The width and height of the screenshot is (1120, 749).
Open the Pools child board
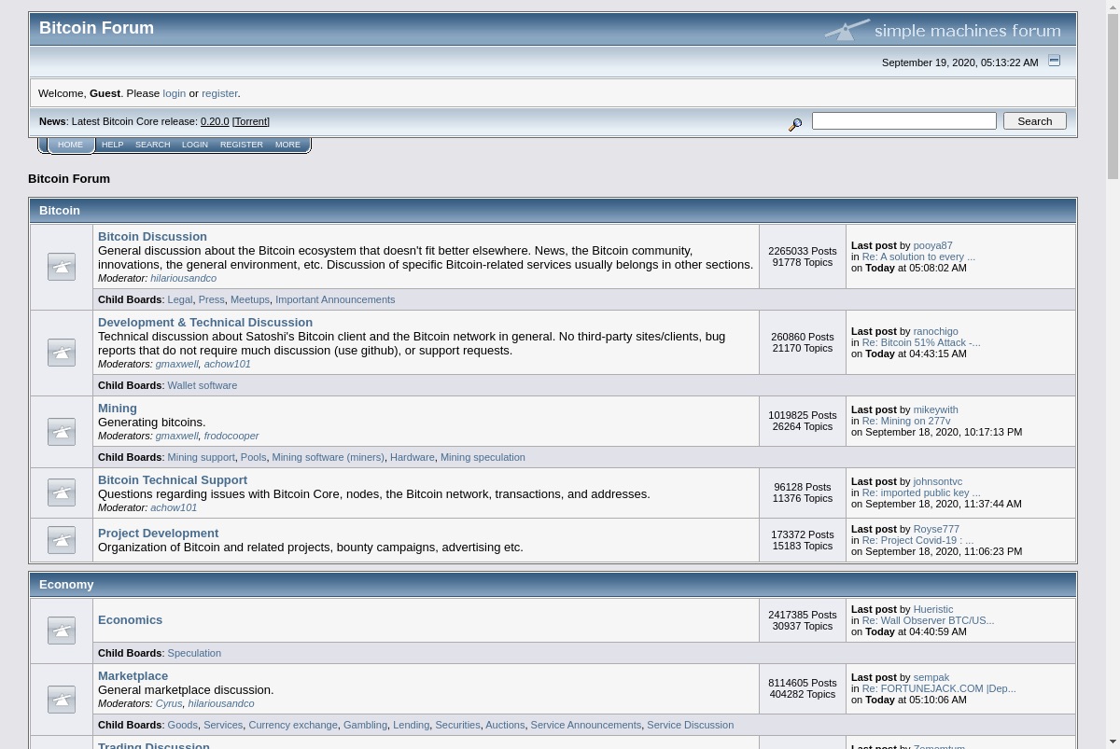tap(253, 457)
